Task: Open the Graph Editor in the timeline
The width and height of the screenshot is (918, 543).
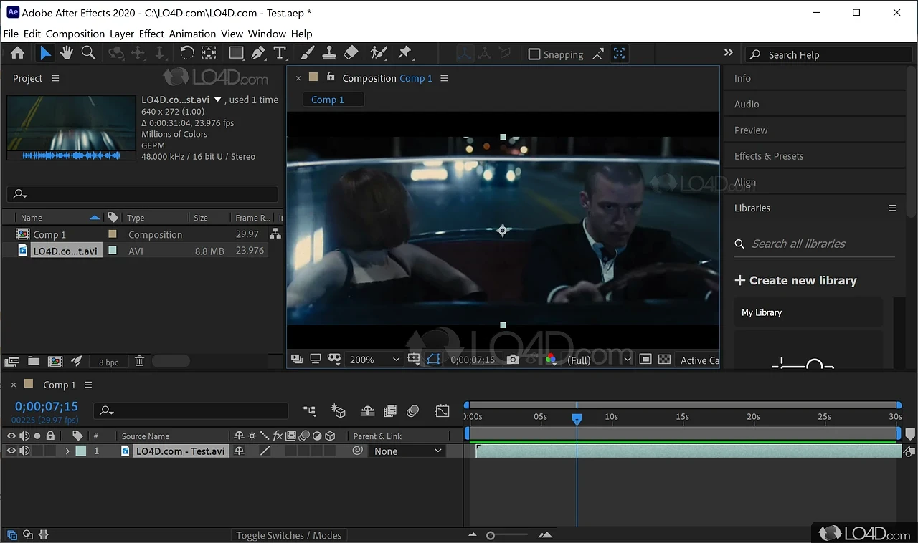Action: (442, 410)
